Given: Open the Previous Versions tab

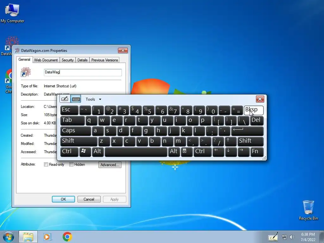Looking at the screenshot, I should [x=104, y=60].
